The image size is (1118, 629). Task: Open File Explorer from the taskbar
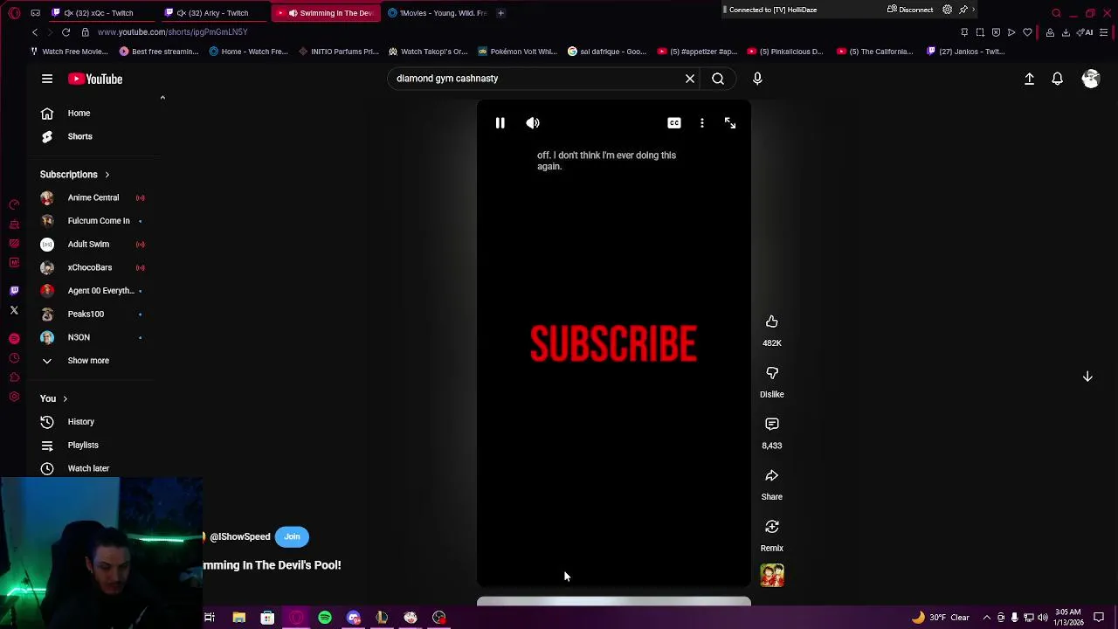click(238, 618)
